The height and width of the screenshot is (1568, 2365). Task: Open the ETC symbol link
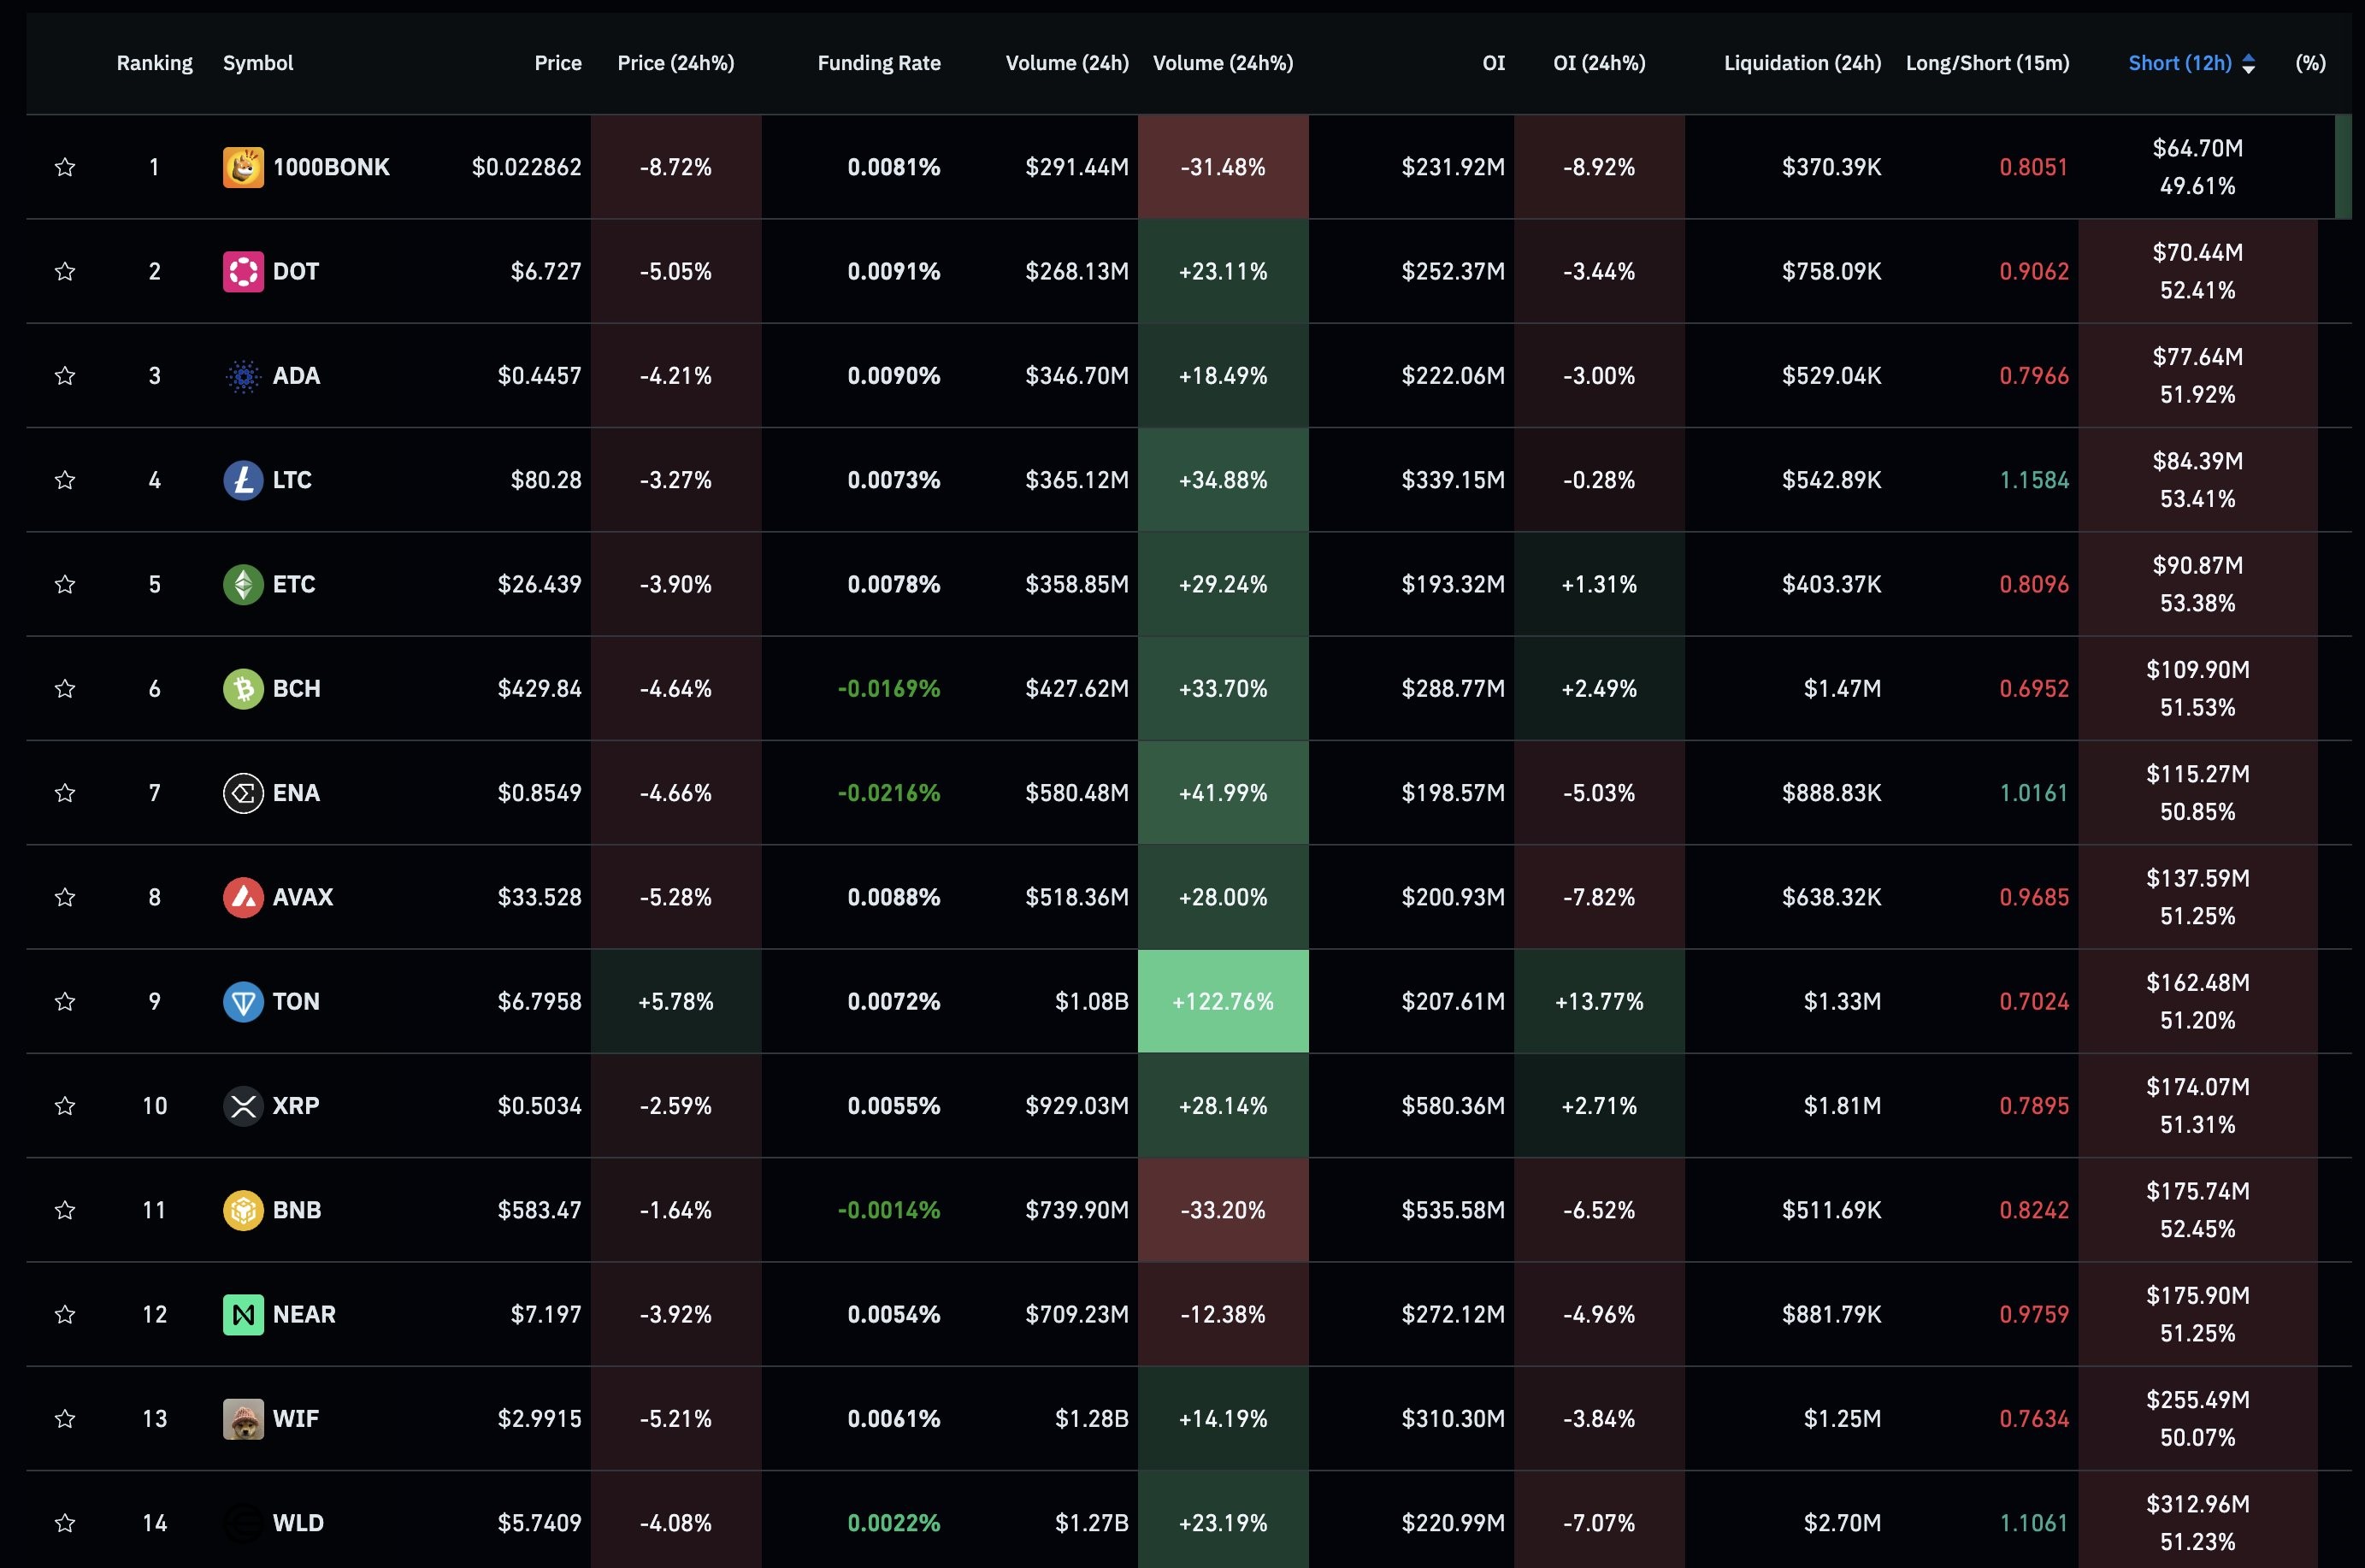(294, 584)
